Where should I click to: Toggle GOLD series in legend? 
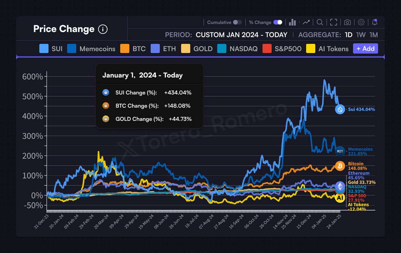pos(197,49)
